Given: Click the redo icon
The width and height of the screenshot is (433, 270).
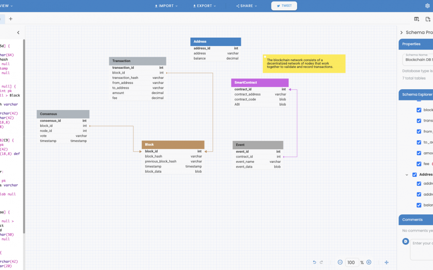Looking at the screenshot, I should (x=321, y=262).
